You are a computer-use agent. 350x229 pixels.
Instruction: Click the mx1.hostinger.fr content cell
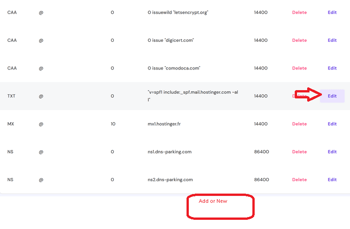(164, 124)
